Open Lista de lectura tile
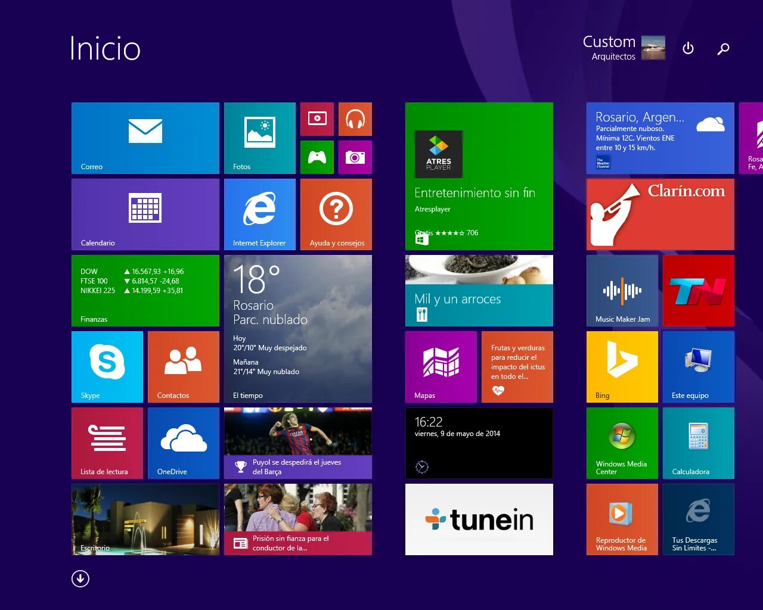The image size is (763, 610). click(x=107, y=443)
